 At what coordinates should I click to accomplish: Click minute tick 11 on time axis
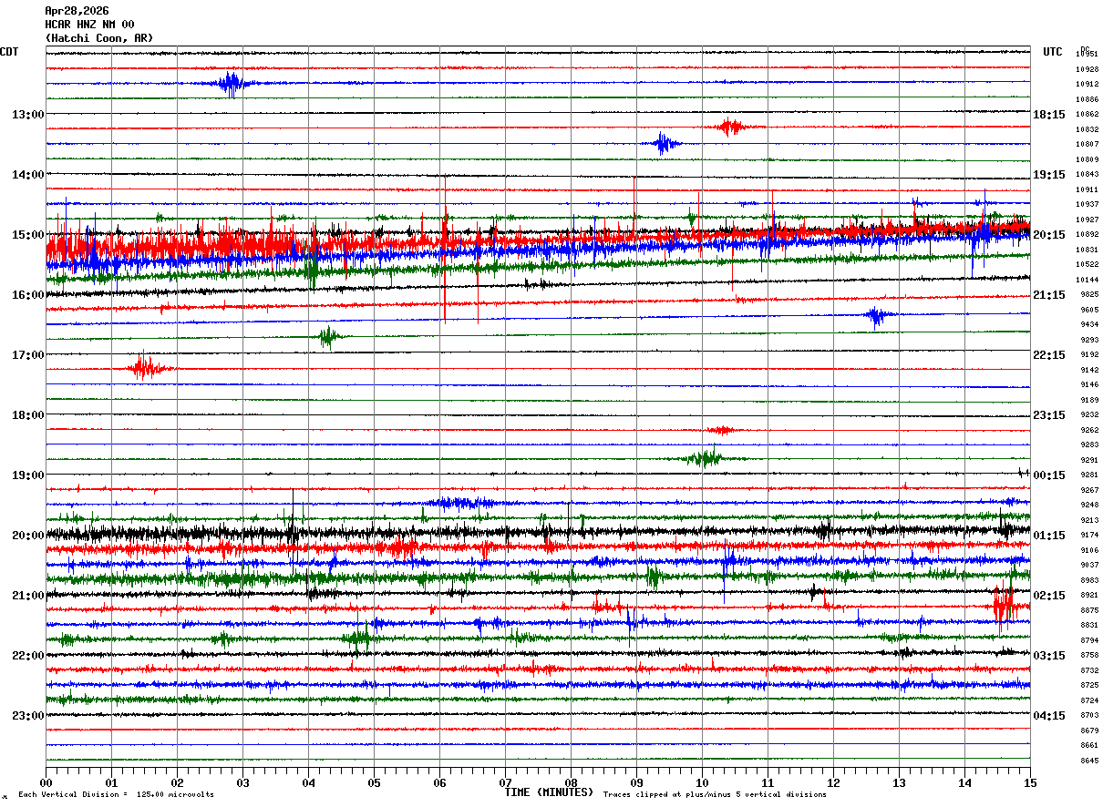point(768,782)
